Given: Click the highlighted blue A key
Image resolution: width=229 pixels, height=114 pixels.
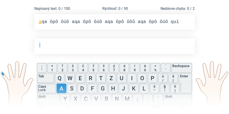Looking at the screenshot, I should pyautogui.click(x=62, y=88).
